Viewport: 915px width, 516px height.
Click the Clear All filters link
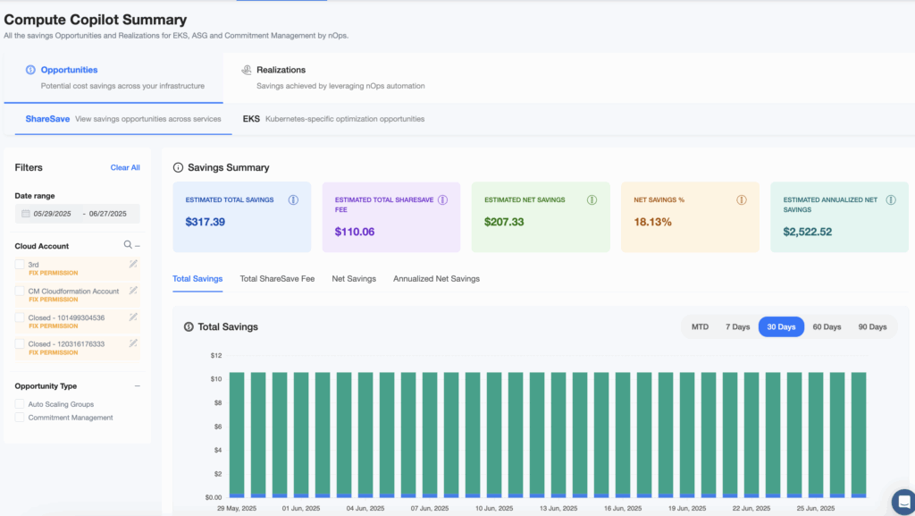125,167
